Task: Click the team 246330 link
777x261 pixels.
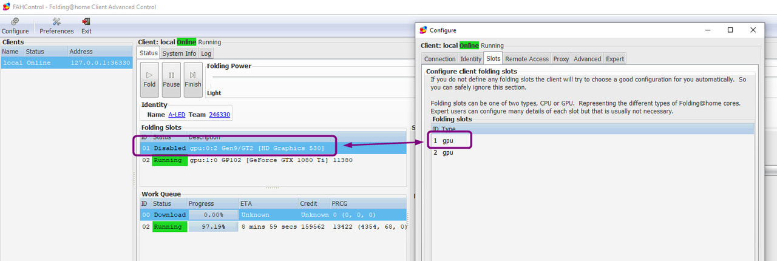Action: [x=219, y=115]
